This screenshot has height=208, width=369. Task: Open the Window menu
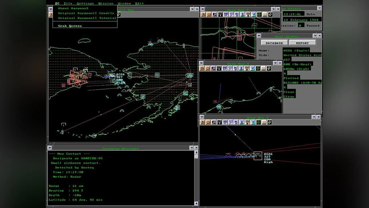(x=124, y=3)
